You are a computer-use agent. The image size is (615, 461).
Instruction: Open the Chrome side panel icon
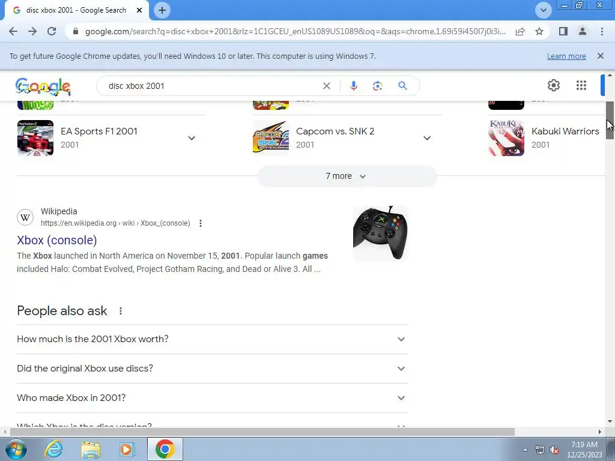point(563,31)
